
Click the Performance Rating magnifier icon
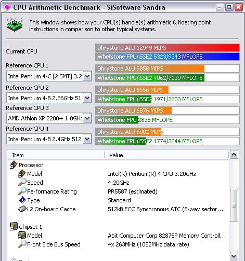click(x=22, y=191)
